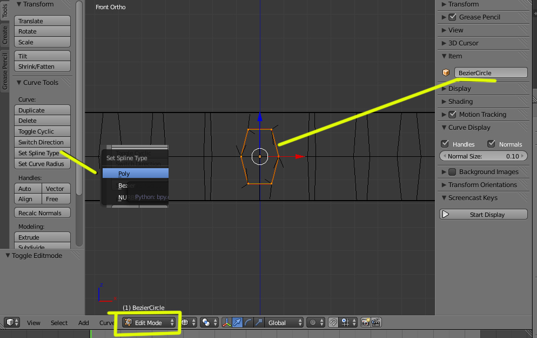Click the editor type 3D view icon

click(10, 322)
